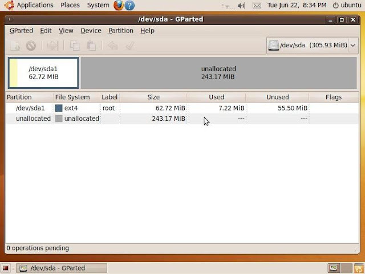
Task: Click the Used column header
Action: pos(216,97)
